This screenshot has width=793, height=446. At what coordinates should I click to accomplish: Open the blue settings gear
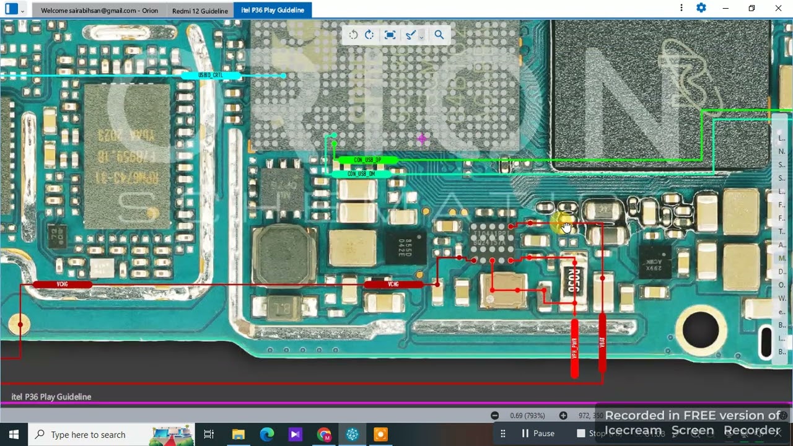click(x=701, y=8)
